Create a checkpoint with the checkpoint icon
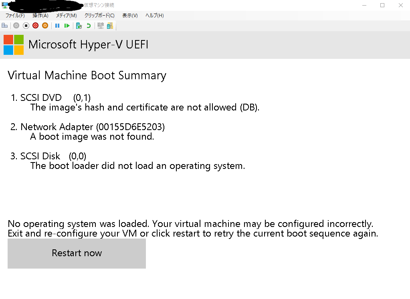The image size is (410, 299). coord(79,26)
